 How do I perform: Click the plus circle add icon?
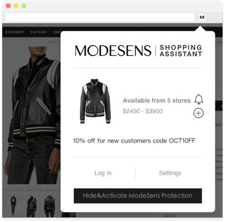point(198,113)
